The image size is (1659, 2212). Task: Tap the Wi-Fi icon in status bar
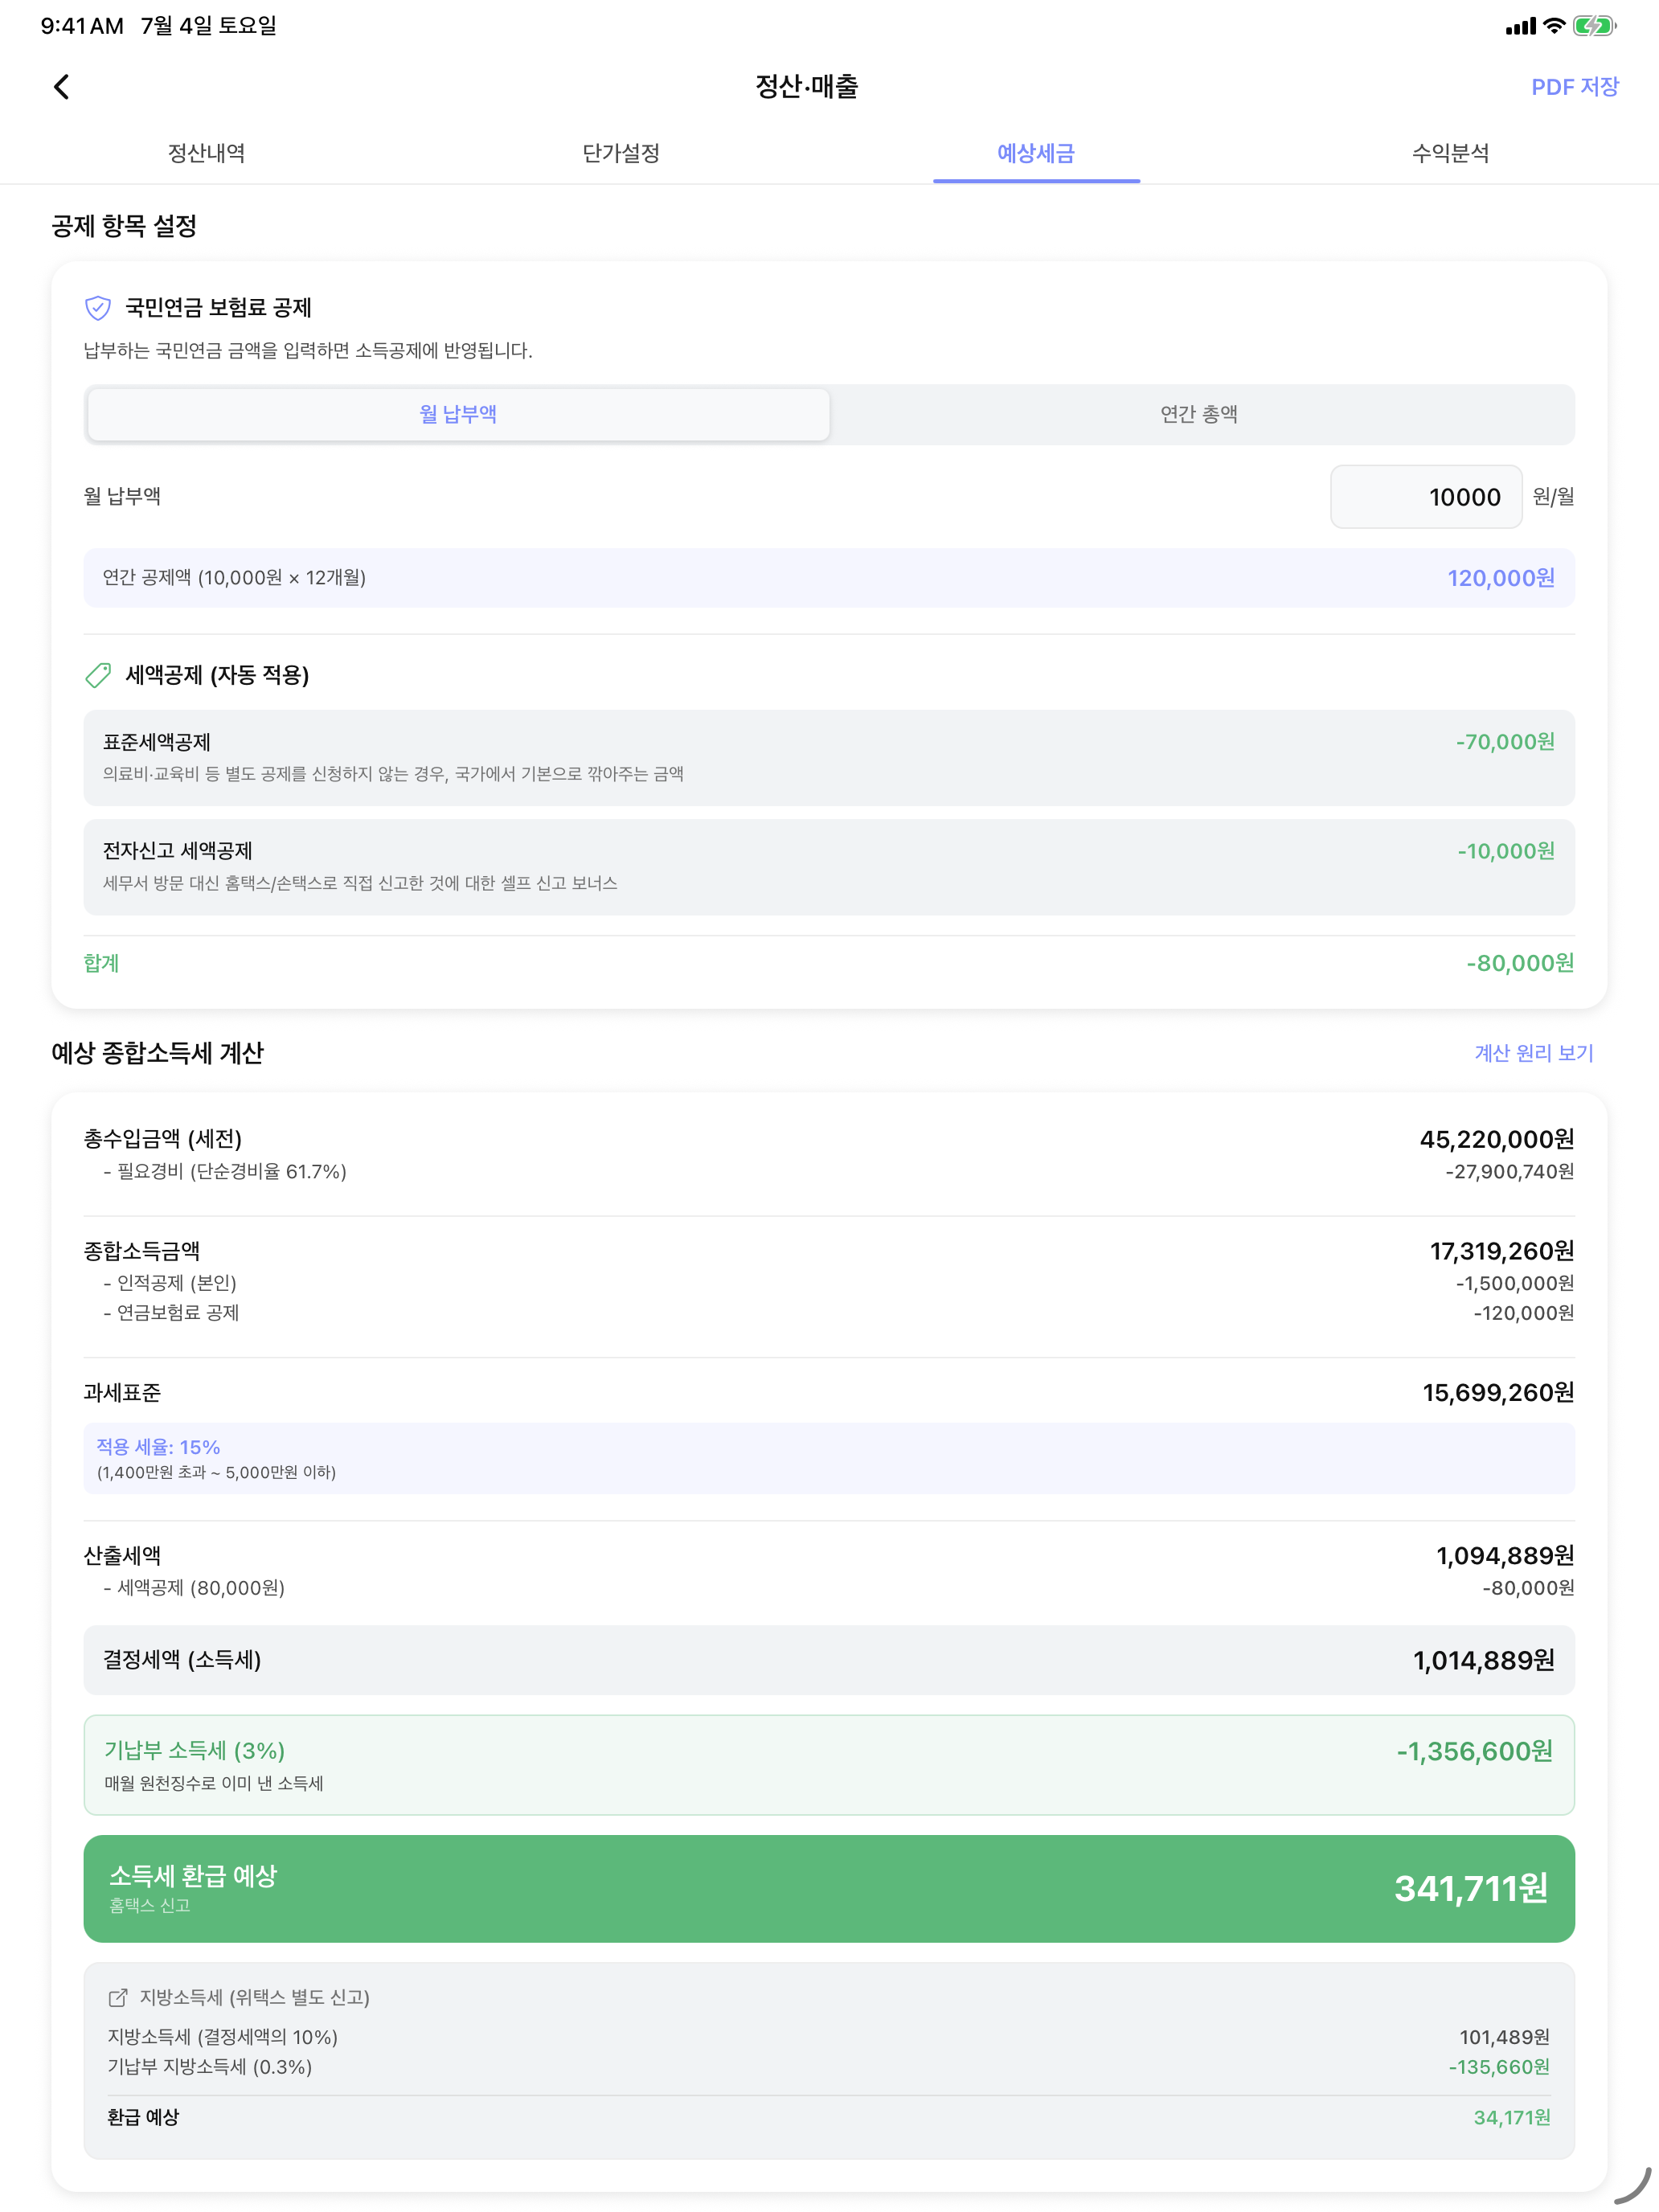(1554, 26)
